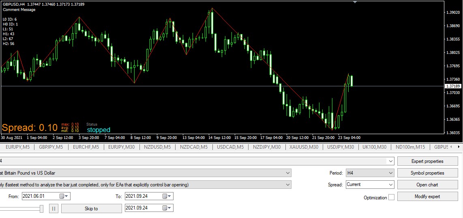
Task: Click the 1.36695 price scale label
Action: pyautogui.click(x=454, y=106)
